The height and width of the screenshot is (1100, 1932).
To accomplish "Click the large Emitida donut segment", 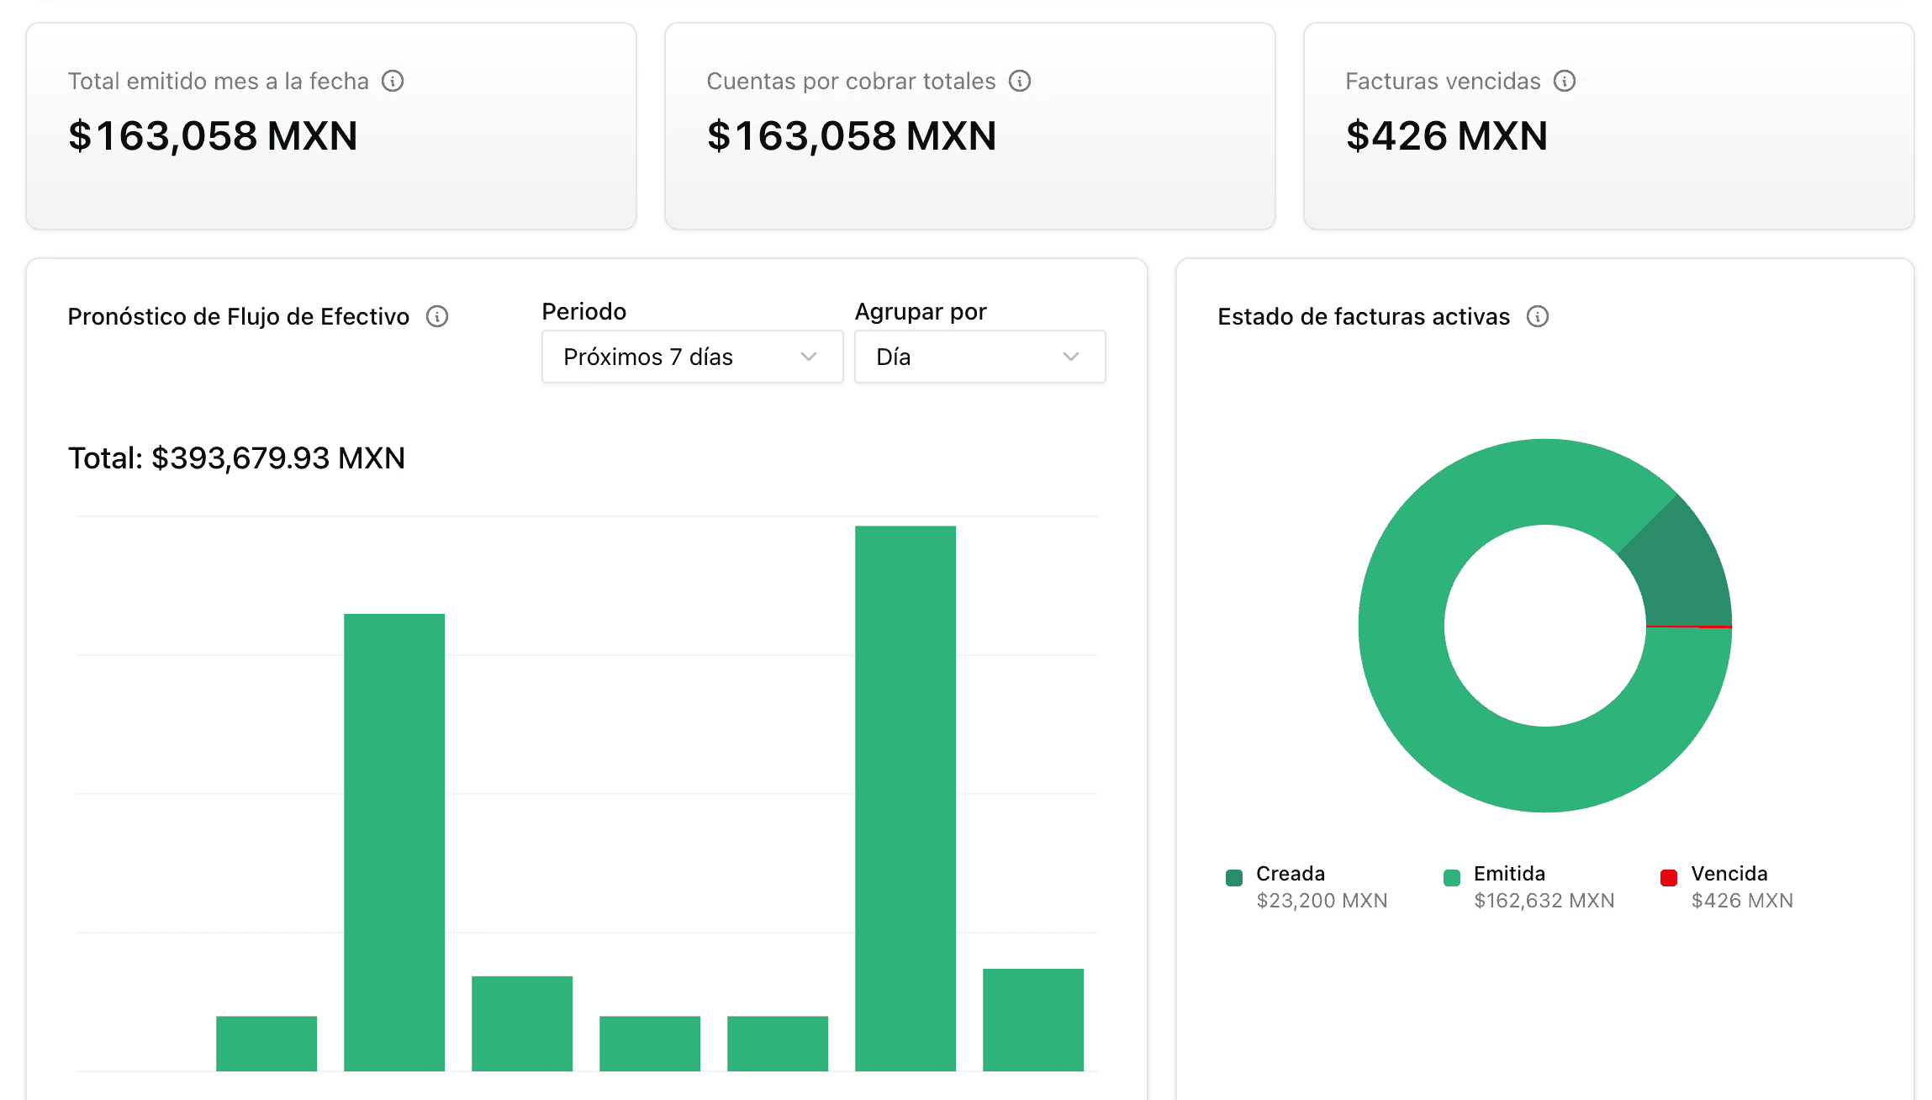I will click(x=1429, y=715).
